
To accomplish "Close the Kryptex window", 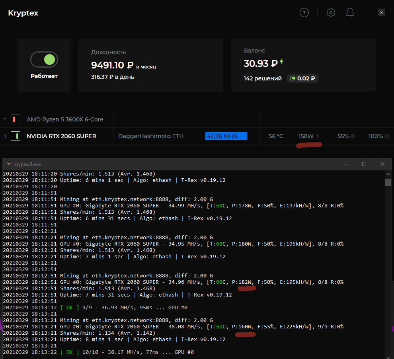I will coord(381,13).
